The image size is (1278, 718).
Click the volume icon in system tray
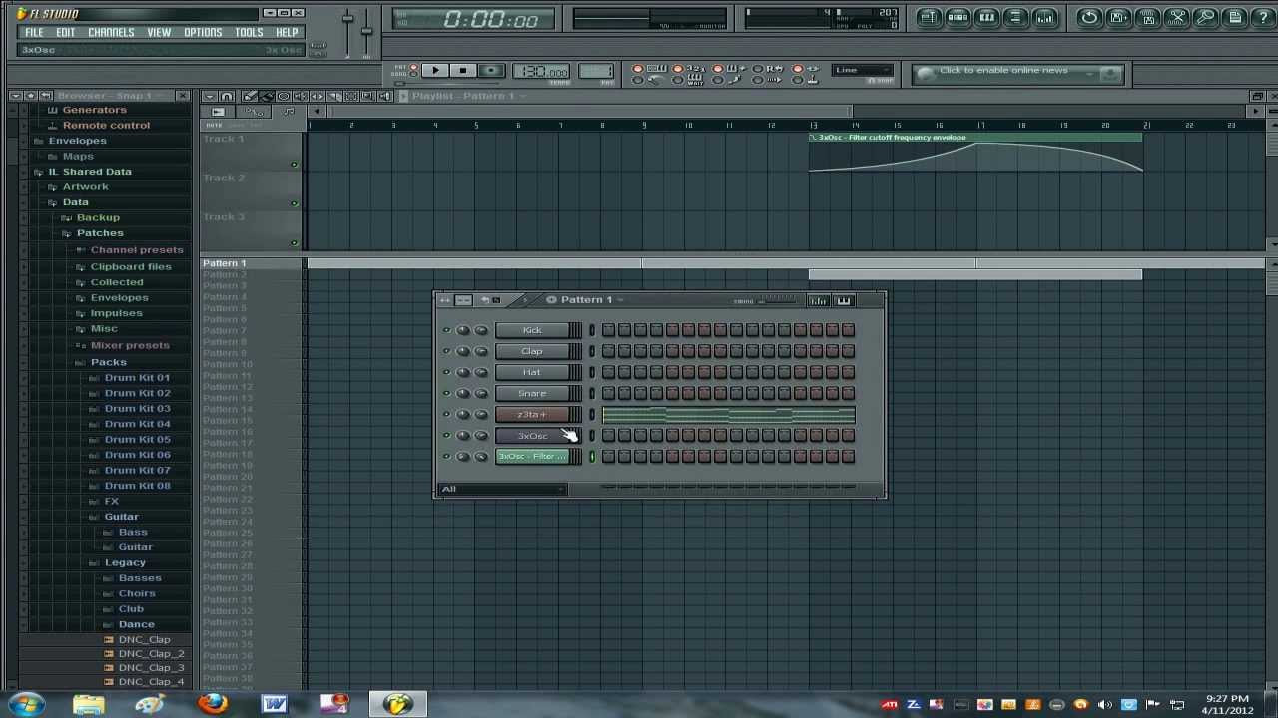pos(1105,705)
